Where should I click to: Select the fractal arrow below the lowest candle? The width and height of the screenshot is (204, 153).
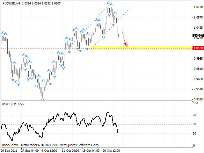(42, 99)
